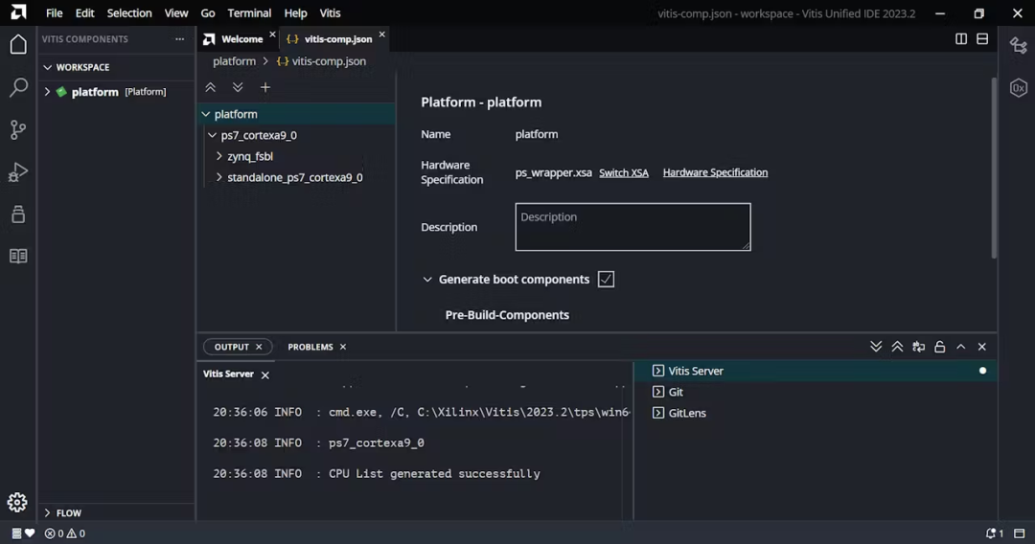Collapse the WORKSPACE section
The image size is (1035, 544).
(48, 67)
